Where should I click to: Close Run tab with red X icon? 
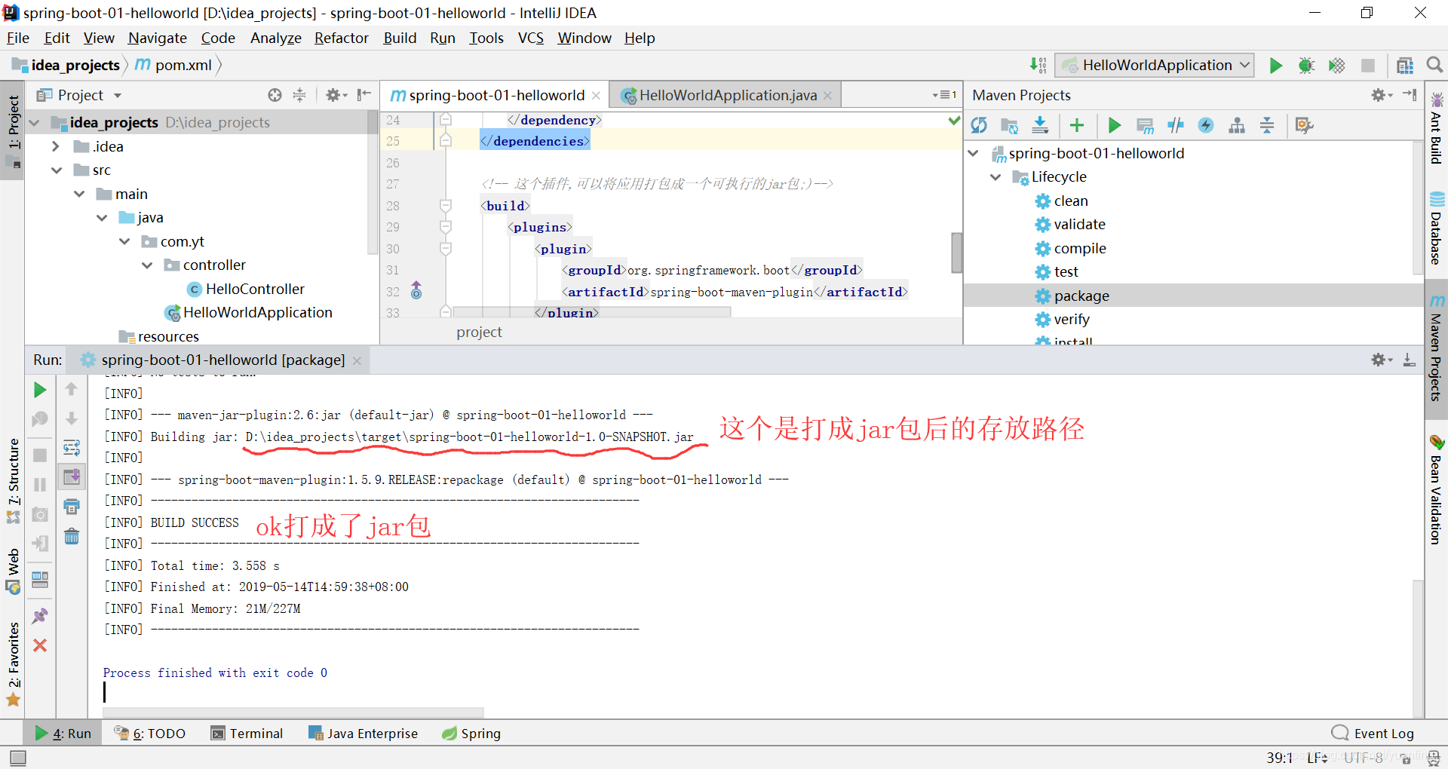[40, 645]
